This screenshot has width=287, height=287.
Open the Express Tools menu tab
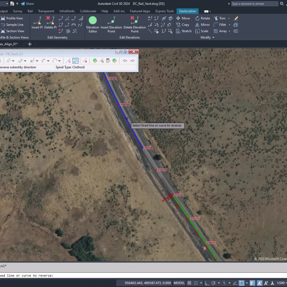coord(164,11)
